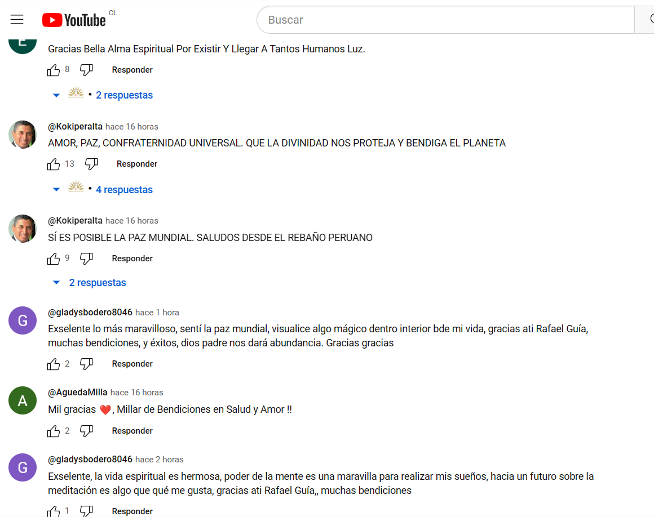Like gladysbodero8046's comment from 1 hour ago
The width and height of the screenshot is (654, 517).
54,364
